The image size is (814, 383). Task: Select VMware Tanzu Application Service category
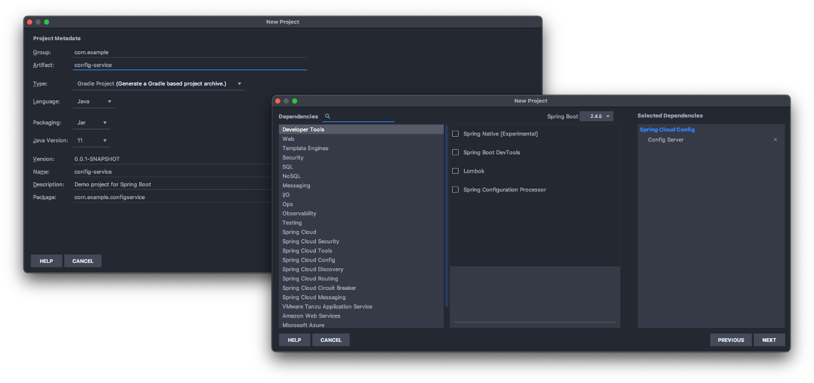coord(361,306)
